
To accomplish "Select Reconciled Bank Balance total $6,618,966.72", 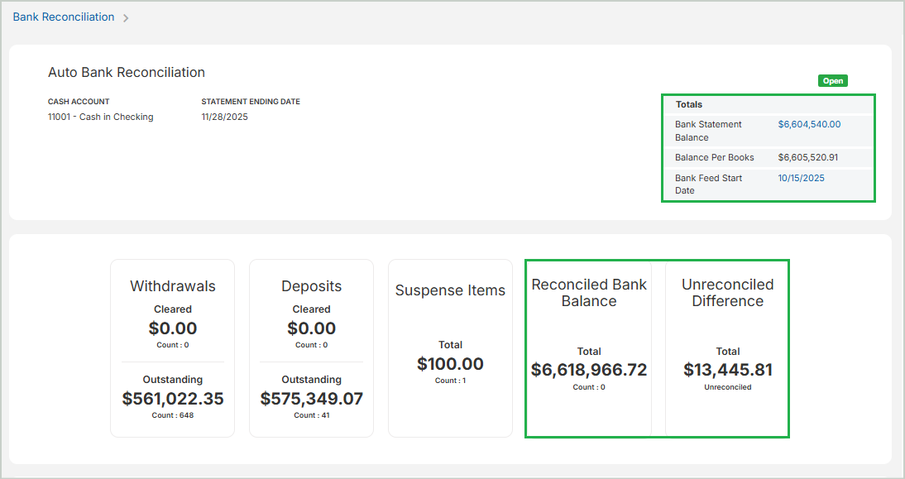I will (589, 370).
